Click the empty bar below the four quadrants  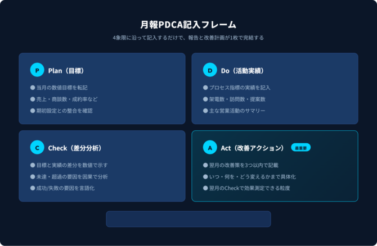click(188, 219)
